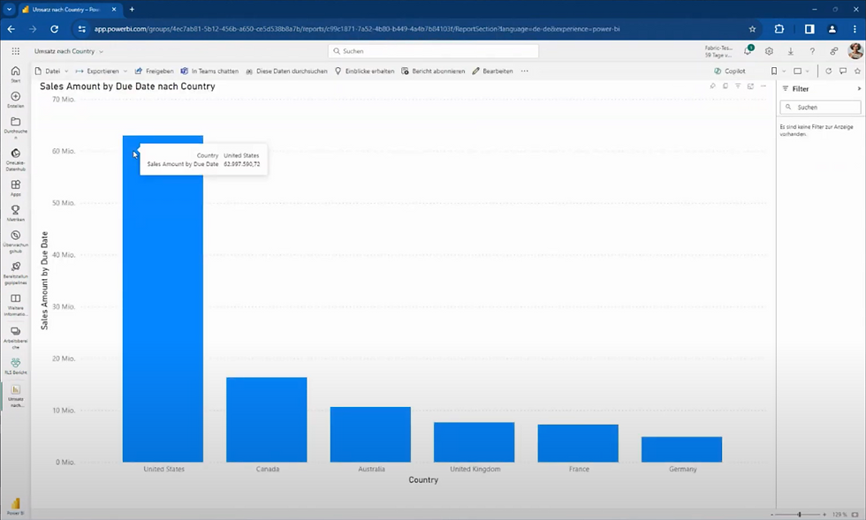The width and height of the screenshot is (866, 520).
Task: Refresh the report visuals
Action: pyautogui.click(x=829, y=71)
